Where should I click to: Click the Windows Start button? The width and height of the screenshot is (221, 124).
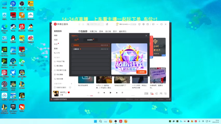point(95,121)
